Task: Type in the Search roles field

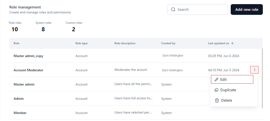Action: click(x=200, y=9)
